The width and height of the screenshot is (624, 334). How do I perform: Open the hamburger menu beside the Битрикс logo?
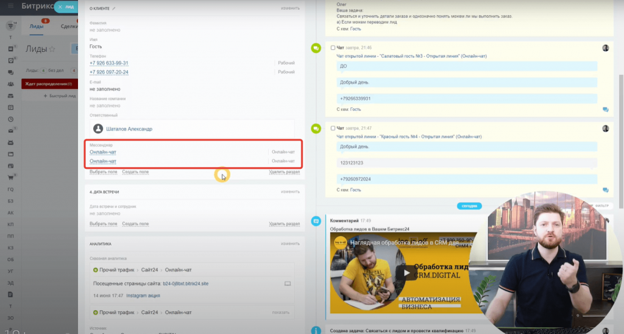click(11, 5)
